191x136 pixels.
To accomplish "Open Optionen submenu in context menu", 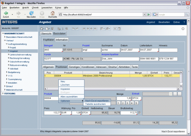I will 72,101.
